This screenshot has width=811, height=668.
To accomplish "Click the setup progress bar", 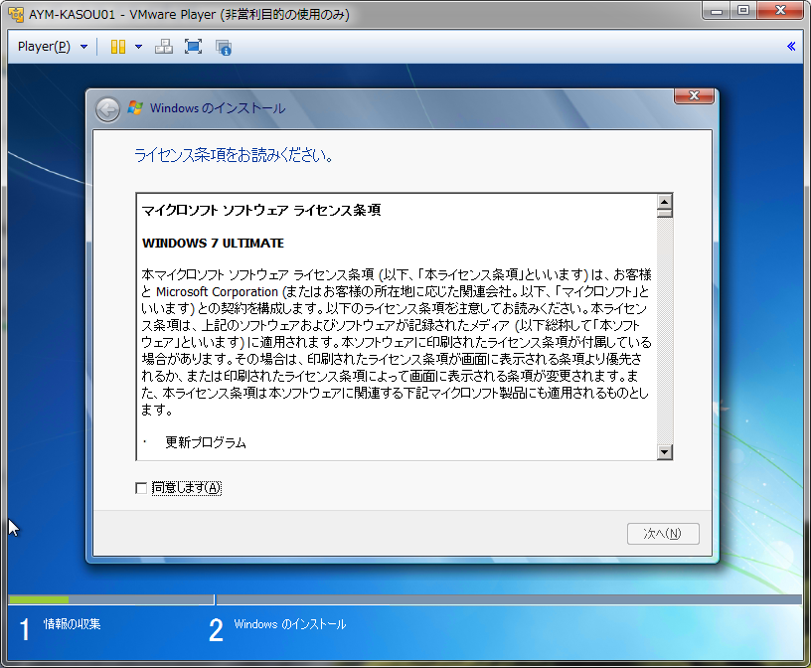I will (405, 599).
